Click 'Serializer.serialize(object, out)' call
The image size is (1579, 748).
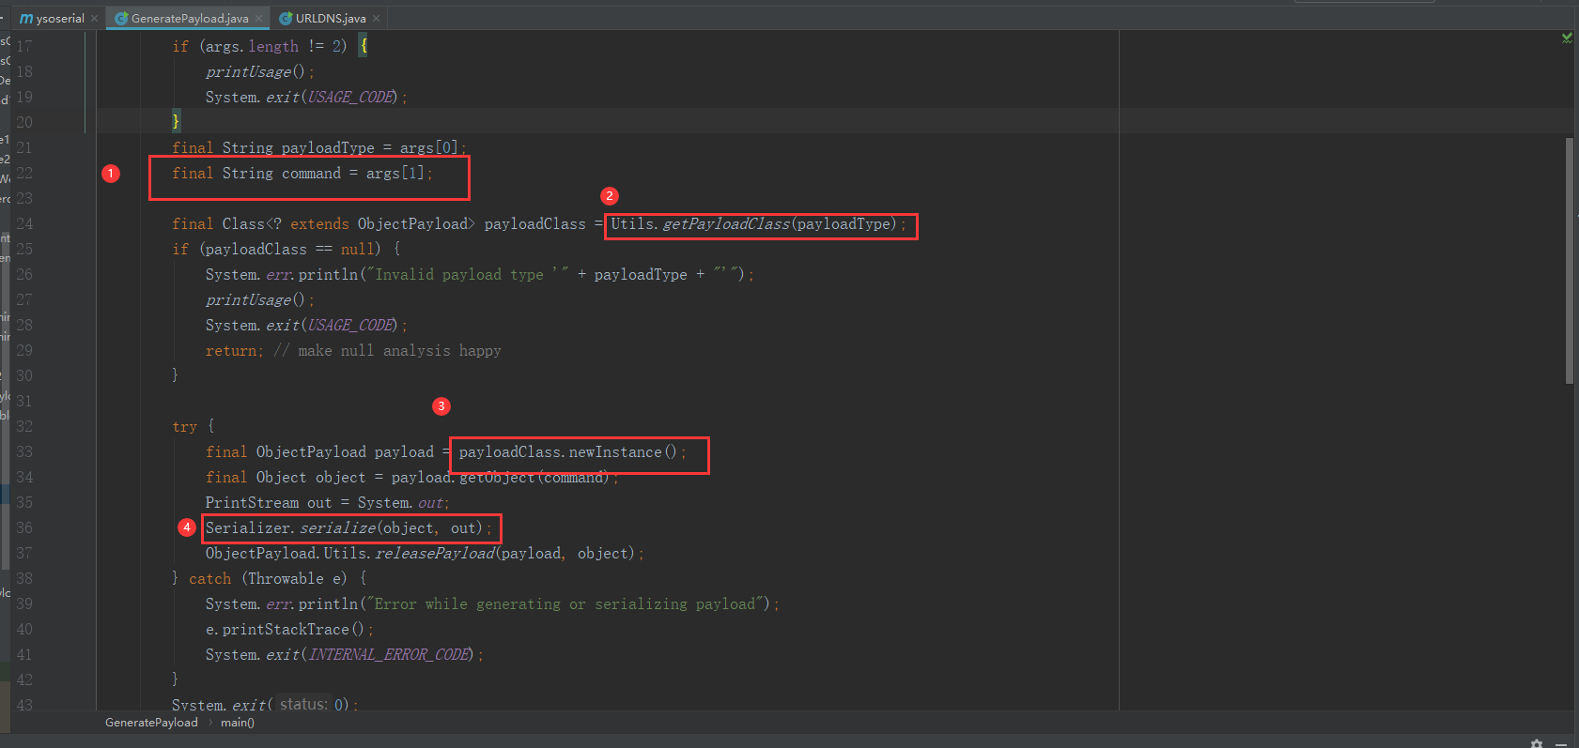coord(344,527)
